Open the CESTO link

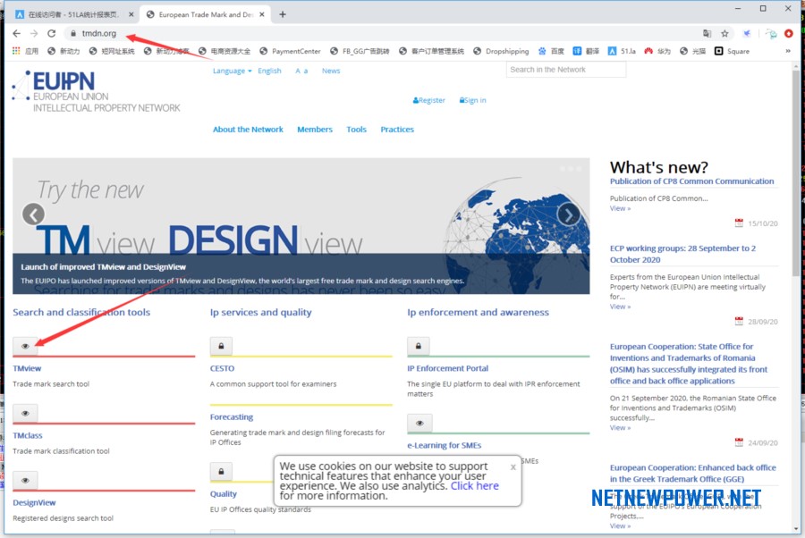point(222,368)
